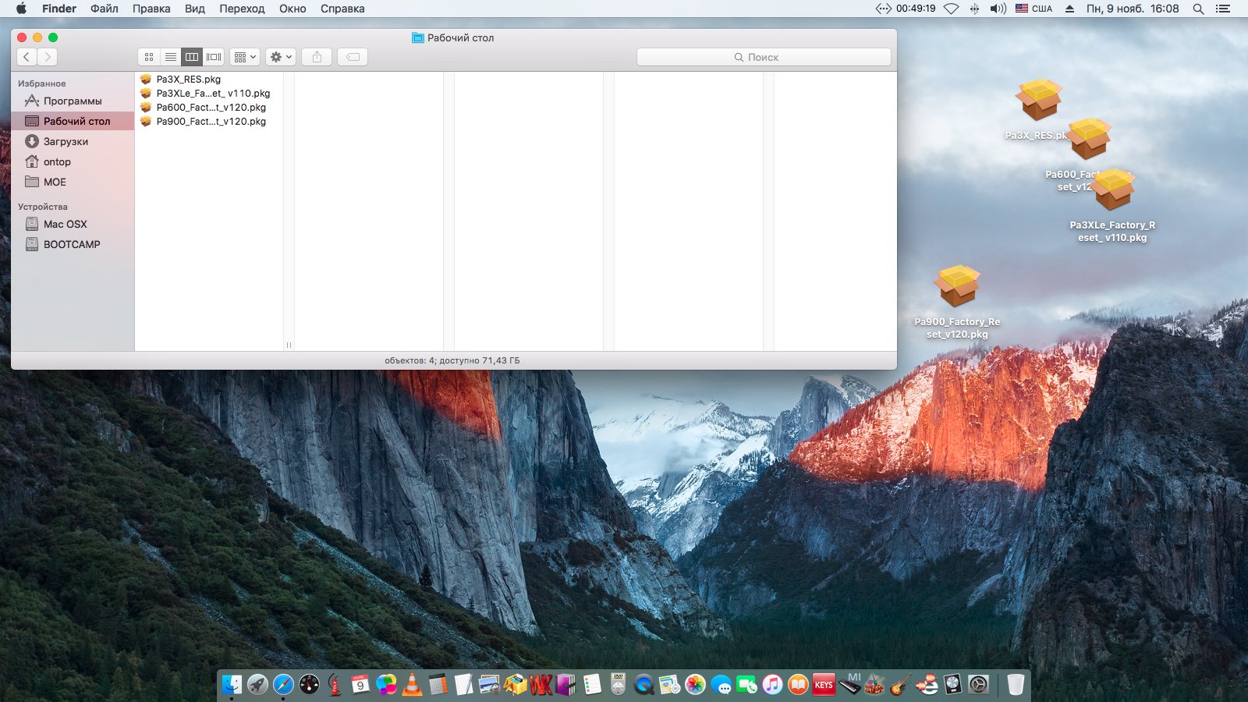Launch QuickTime Player from the Dock

click(x=643, y=684)
